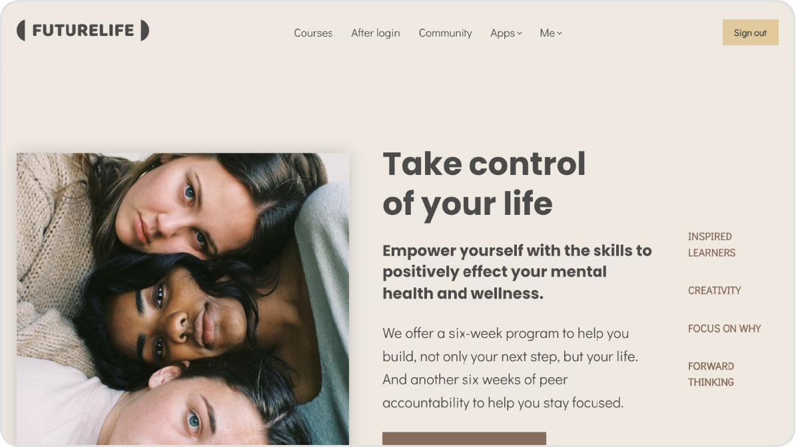Viewport: 796px width, 447px height.
Task: Click the chevron next to Apps
Action: tap(520, 33)
